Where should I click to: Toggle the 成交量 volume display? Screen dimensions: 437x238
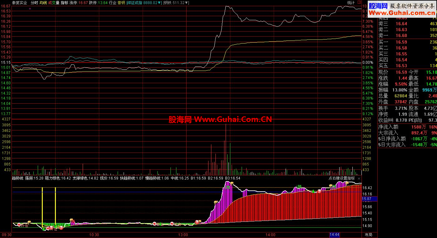(54, 2)
